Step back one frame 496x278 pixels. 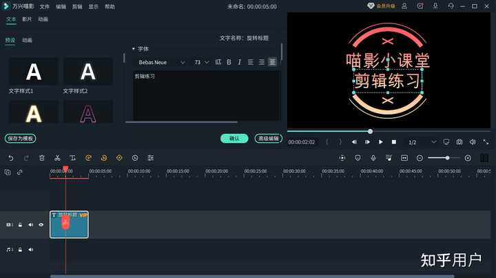click(x=354, y=142)
